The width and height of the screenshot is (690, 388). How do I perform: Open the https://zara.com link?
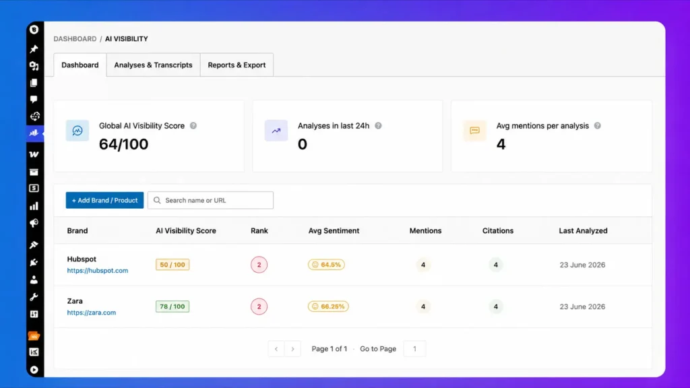click(92, 313)
